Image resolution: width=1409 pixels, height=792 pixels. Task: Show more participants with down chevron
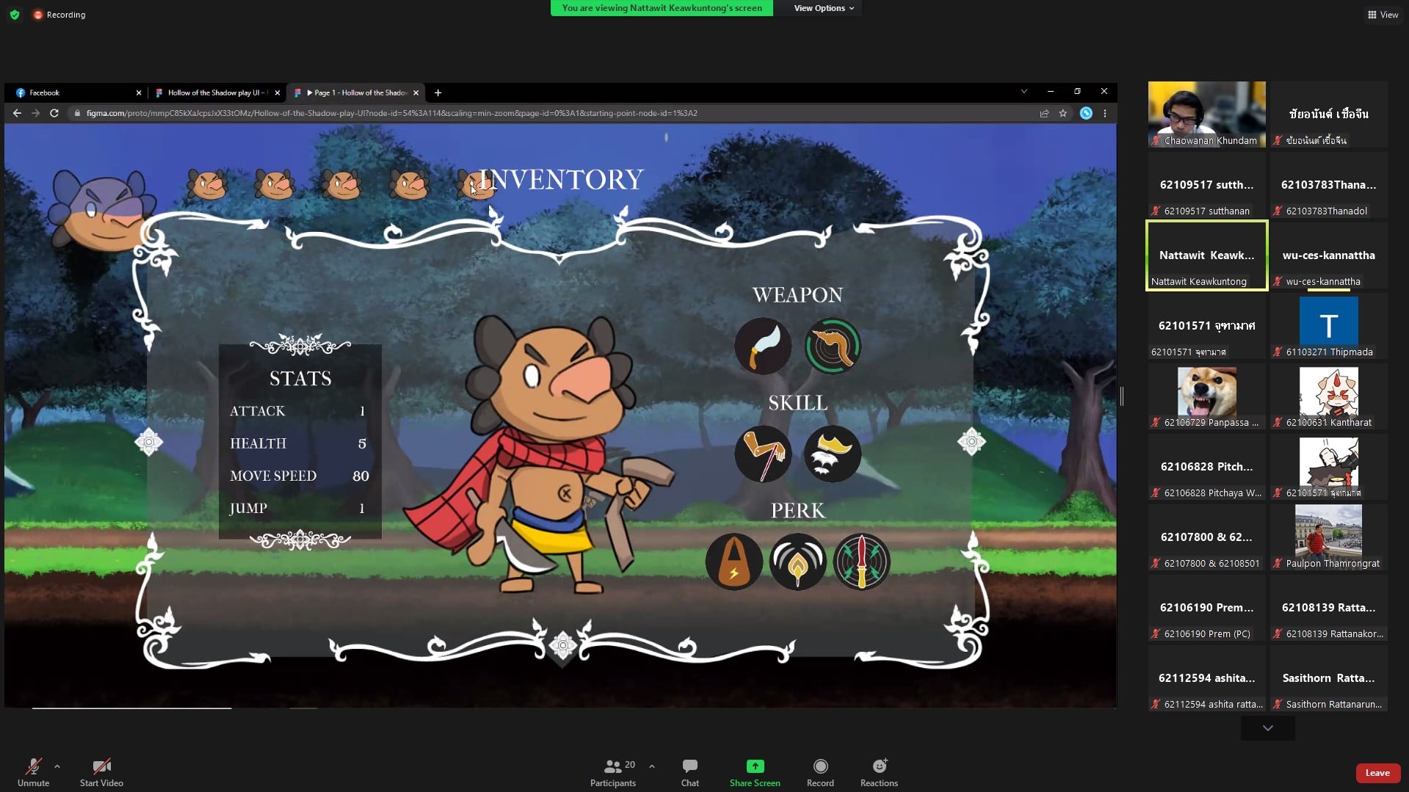click(x=1267, y=728)
